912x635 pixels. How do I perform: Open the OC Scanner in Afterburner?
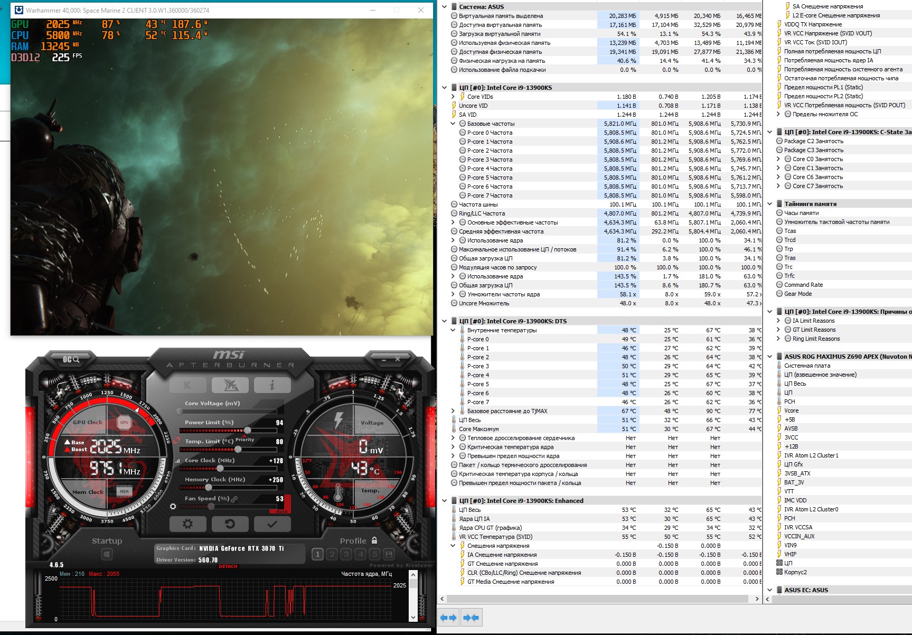[x=71, y=359]
